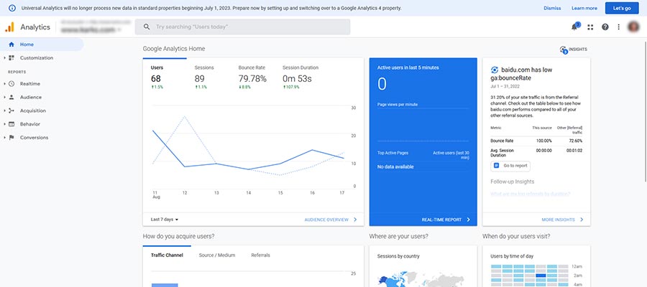This screenshot has height=287, width=647.
Task: Open the notifications bell icon
Action: tap(575, 27)
